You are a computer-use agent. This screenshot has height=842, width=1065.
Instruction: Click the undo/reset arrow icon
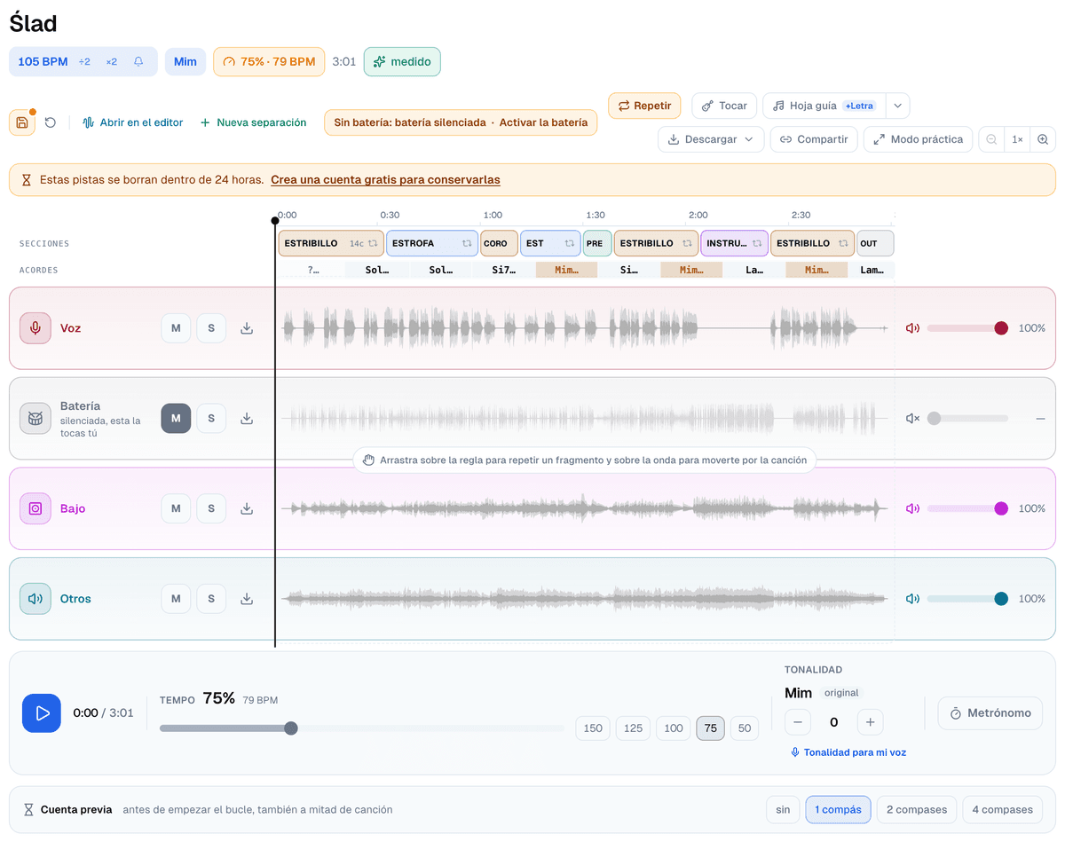51,122
